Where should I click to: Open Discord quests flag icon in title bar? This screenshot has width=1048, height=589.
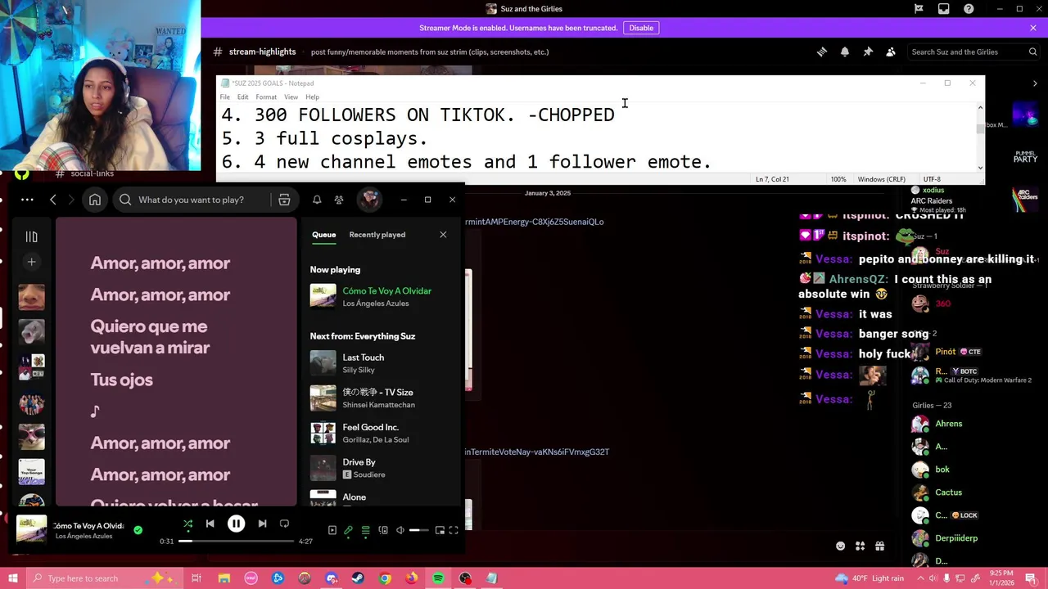click(919, 9)
